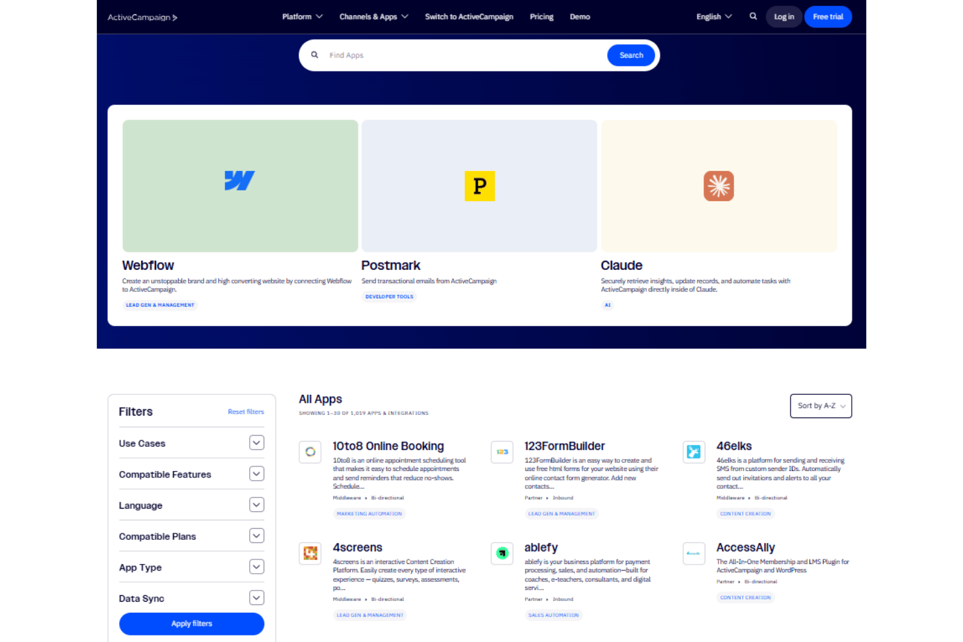The width and height of the screenshot is (963, 642).
Task: Click Sales Automation tag under ablefy
Action: coord(554,615)
